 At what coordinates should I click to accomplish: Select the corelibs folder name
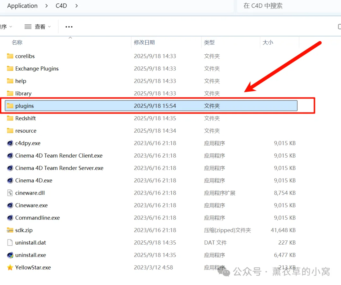coord(25,56)
